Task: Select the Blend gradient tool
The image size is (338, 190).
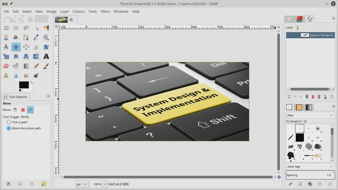Action: 26,66
